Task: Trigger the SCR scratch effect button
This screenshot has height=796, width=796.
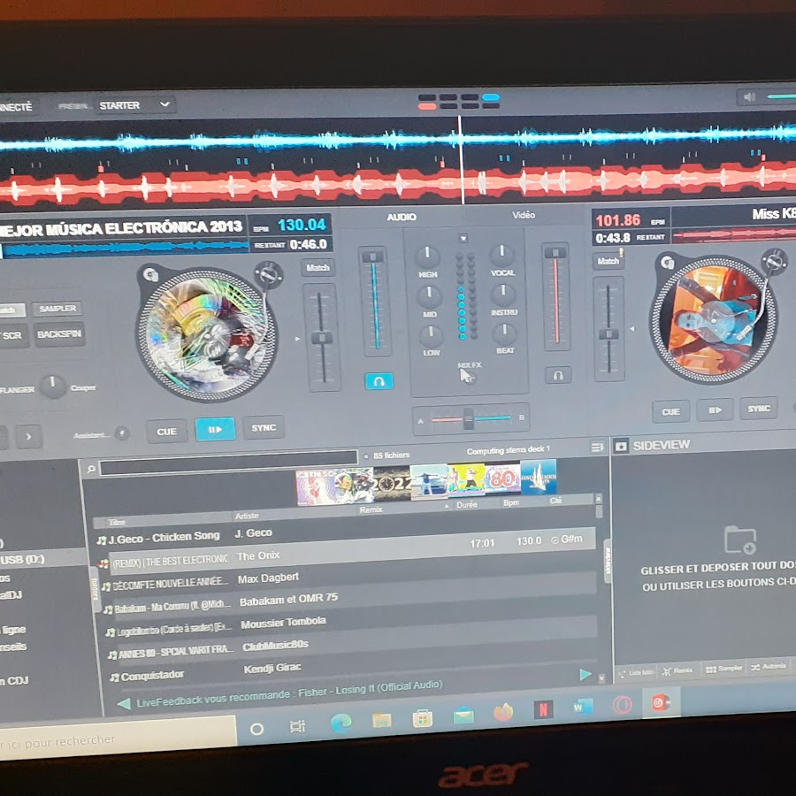Action: coord(12,335)
